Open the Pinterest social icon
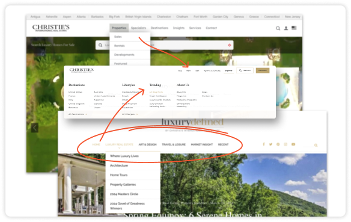Viewport: 351px width, 222px height. pos(278,144)
